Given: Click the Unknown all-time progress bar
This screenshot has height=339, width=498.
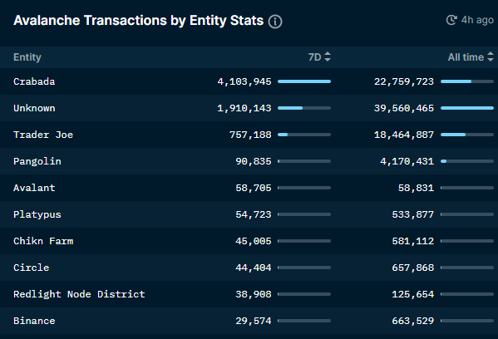Looking at the screenshot, I should coord(467,108).
